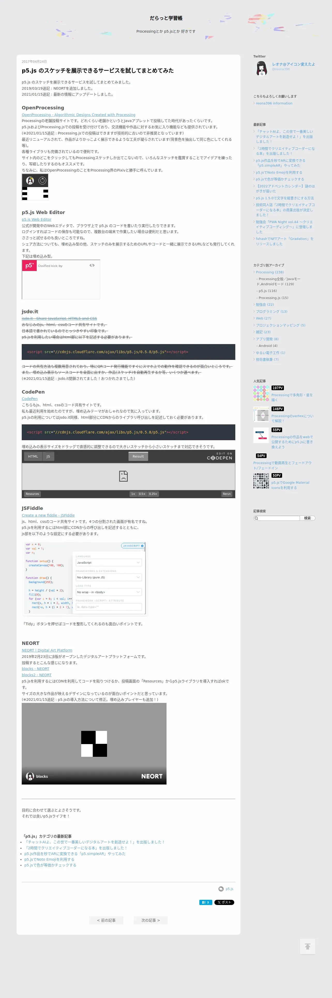The height and width of the screenshot is (998, 332).
Task: Open the Google Material Icons article thumbnail
Action: click(261, 481)
